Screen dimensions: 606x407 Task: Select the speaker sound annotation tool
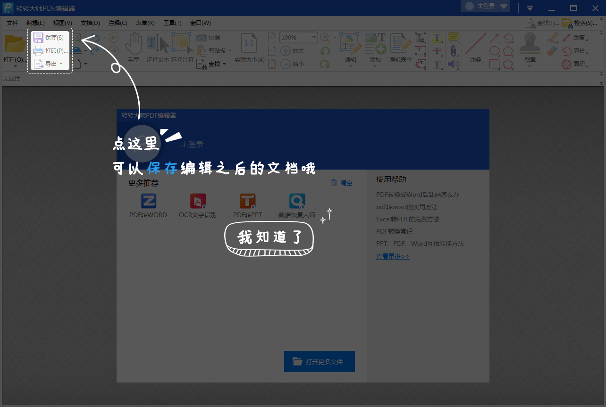pos(453,64)
